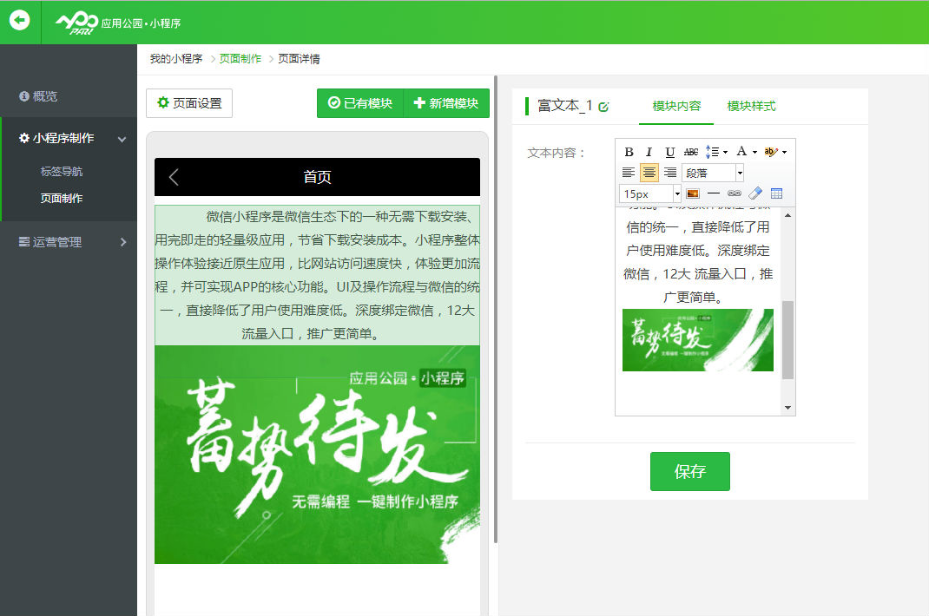Screen dimensions: 929x616
Task: Insert a horizontal line
Action: (x=713, y=193)
